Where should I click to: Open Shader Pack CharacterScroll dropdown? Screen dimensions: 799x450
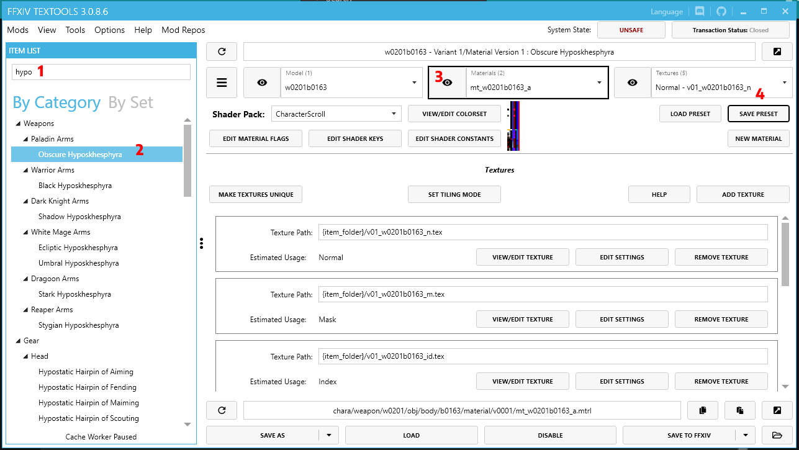(336, 114)
